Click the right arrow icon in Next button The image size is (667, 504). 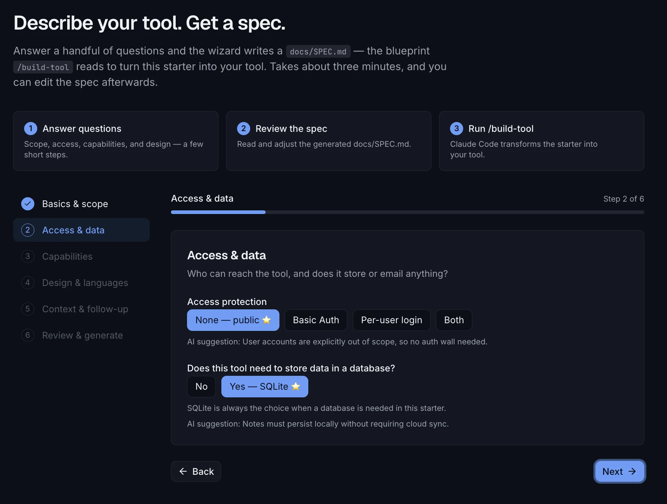tap(632, 471)
